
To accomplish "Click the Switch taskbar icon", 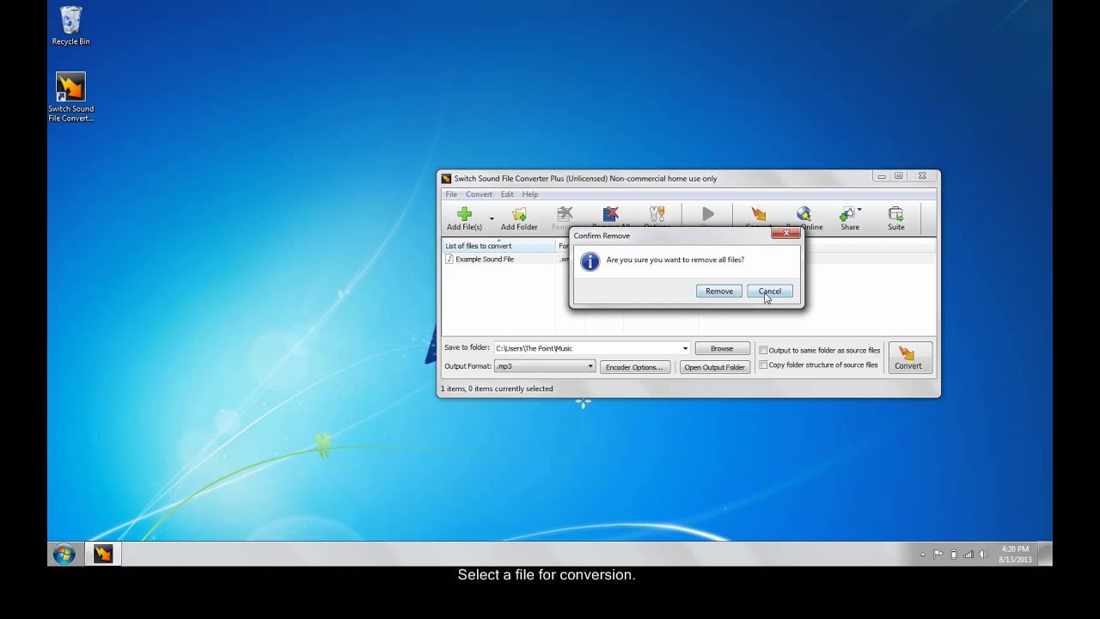I will click(103, 554).
